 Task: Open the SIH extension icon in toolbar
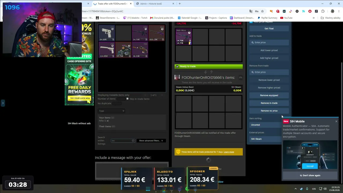(x=284, y=11)
